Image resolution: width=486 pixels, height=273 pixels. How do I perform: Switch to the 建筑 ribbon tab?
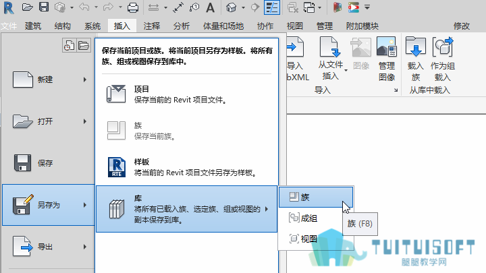[x=33, y=26]
